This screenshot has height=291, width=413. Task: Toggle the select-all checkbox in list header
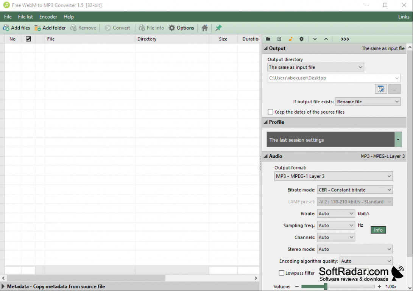[28, 39]
